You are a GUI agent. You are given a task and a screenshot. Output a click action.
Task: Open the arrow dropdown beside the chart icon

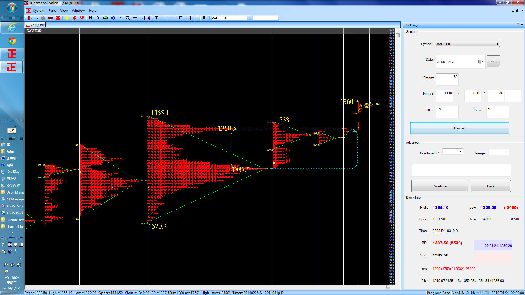coord(37,18)
